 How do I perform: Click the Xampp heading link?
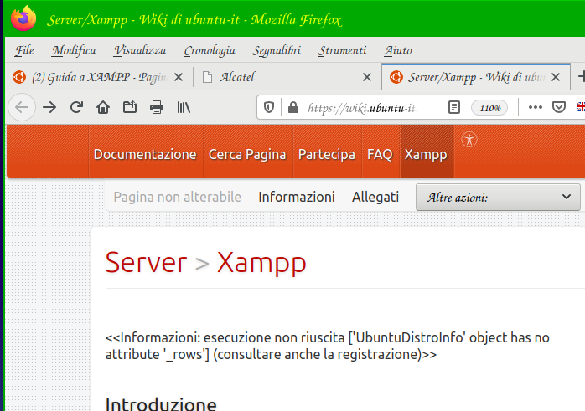[261, 264]
